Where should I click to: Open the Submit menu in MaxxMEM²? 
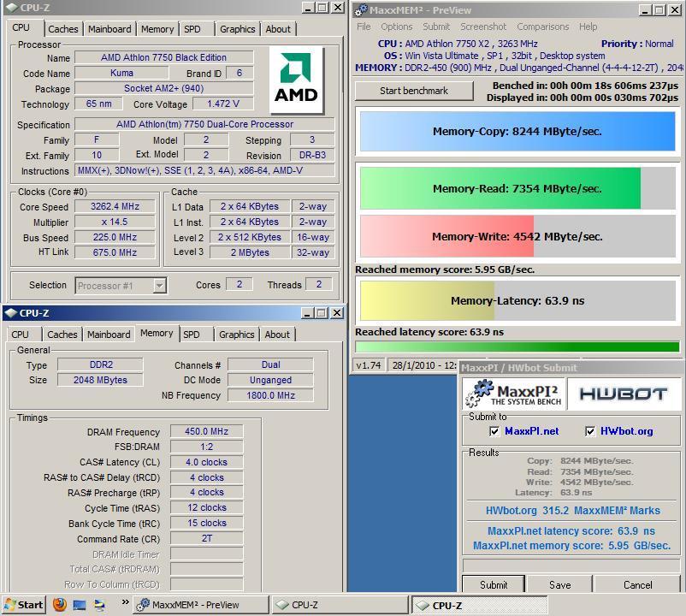pos(436,27)
